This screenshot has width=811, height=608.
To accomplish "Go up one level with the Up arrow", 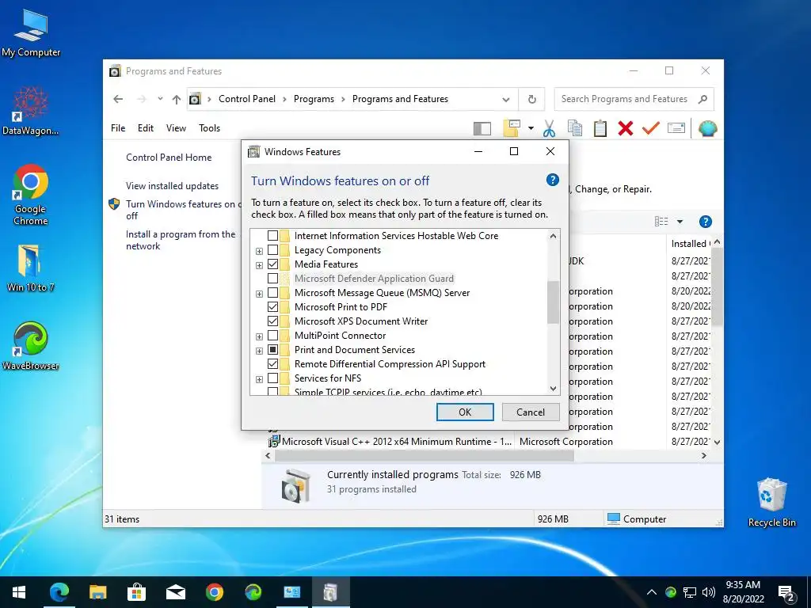I will click(x=177, y=99).
